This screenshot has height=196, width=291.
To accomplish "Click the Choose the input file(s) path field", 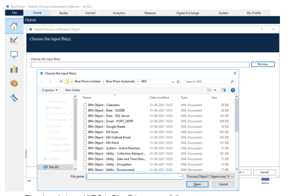I will 140,65.
